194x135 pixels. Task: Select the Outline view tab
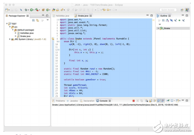coord(163,16)
